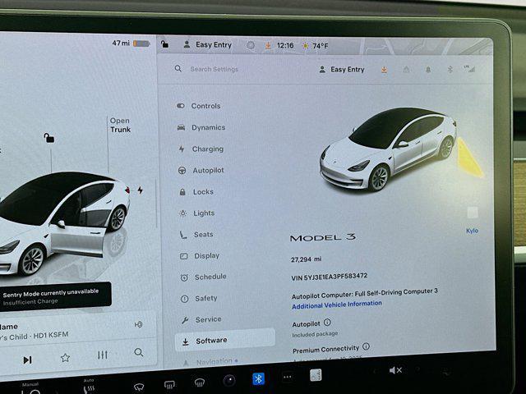Viewport: 526px width, 394px height.
Task: Tap the circular Sentry icon in status bar
Action: click(251, 45)
